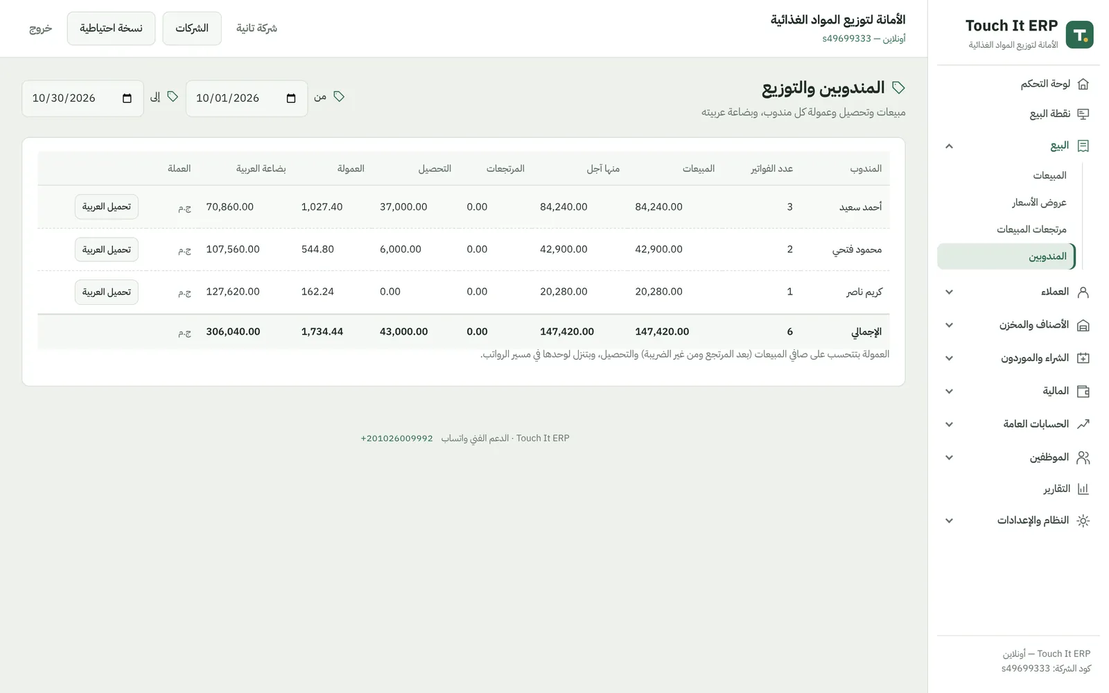Expand the النظام والإعدادات chevron
The height and width of the screenshot is (693, 1109).
pos(950,520)
